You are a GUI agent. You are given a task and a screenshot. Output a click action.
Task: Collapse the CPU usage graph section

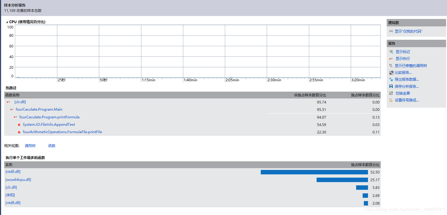coord(7,22)
